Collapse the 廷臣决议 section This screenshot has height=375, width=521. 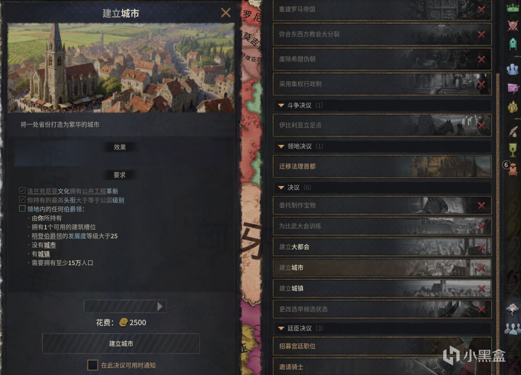click(280, 328)
